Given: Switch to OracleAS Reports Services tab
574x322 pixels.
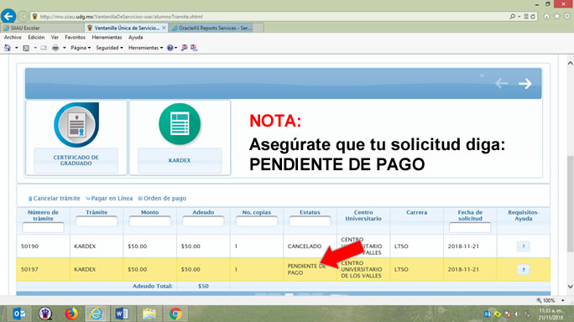Looking at the screenshot, I should [x=211, y=28].
